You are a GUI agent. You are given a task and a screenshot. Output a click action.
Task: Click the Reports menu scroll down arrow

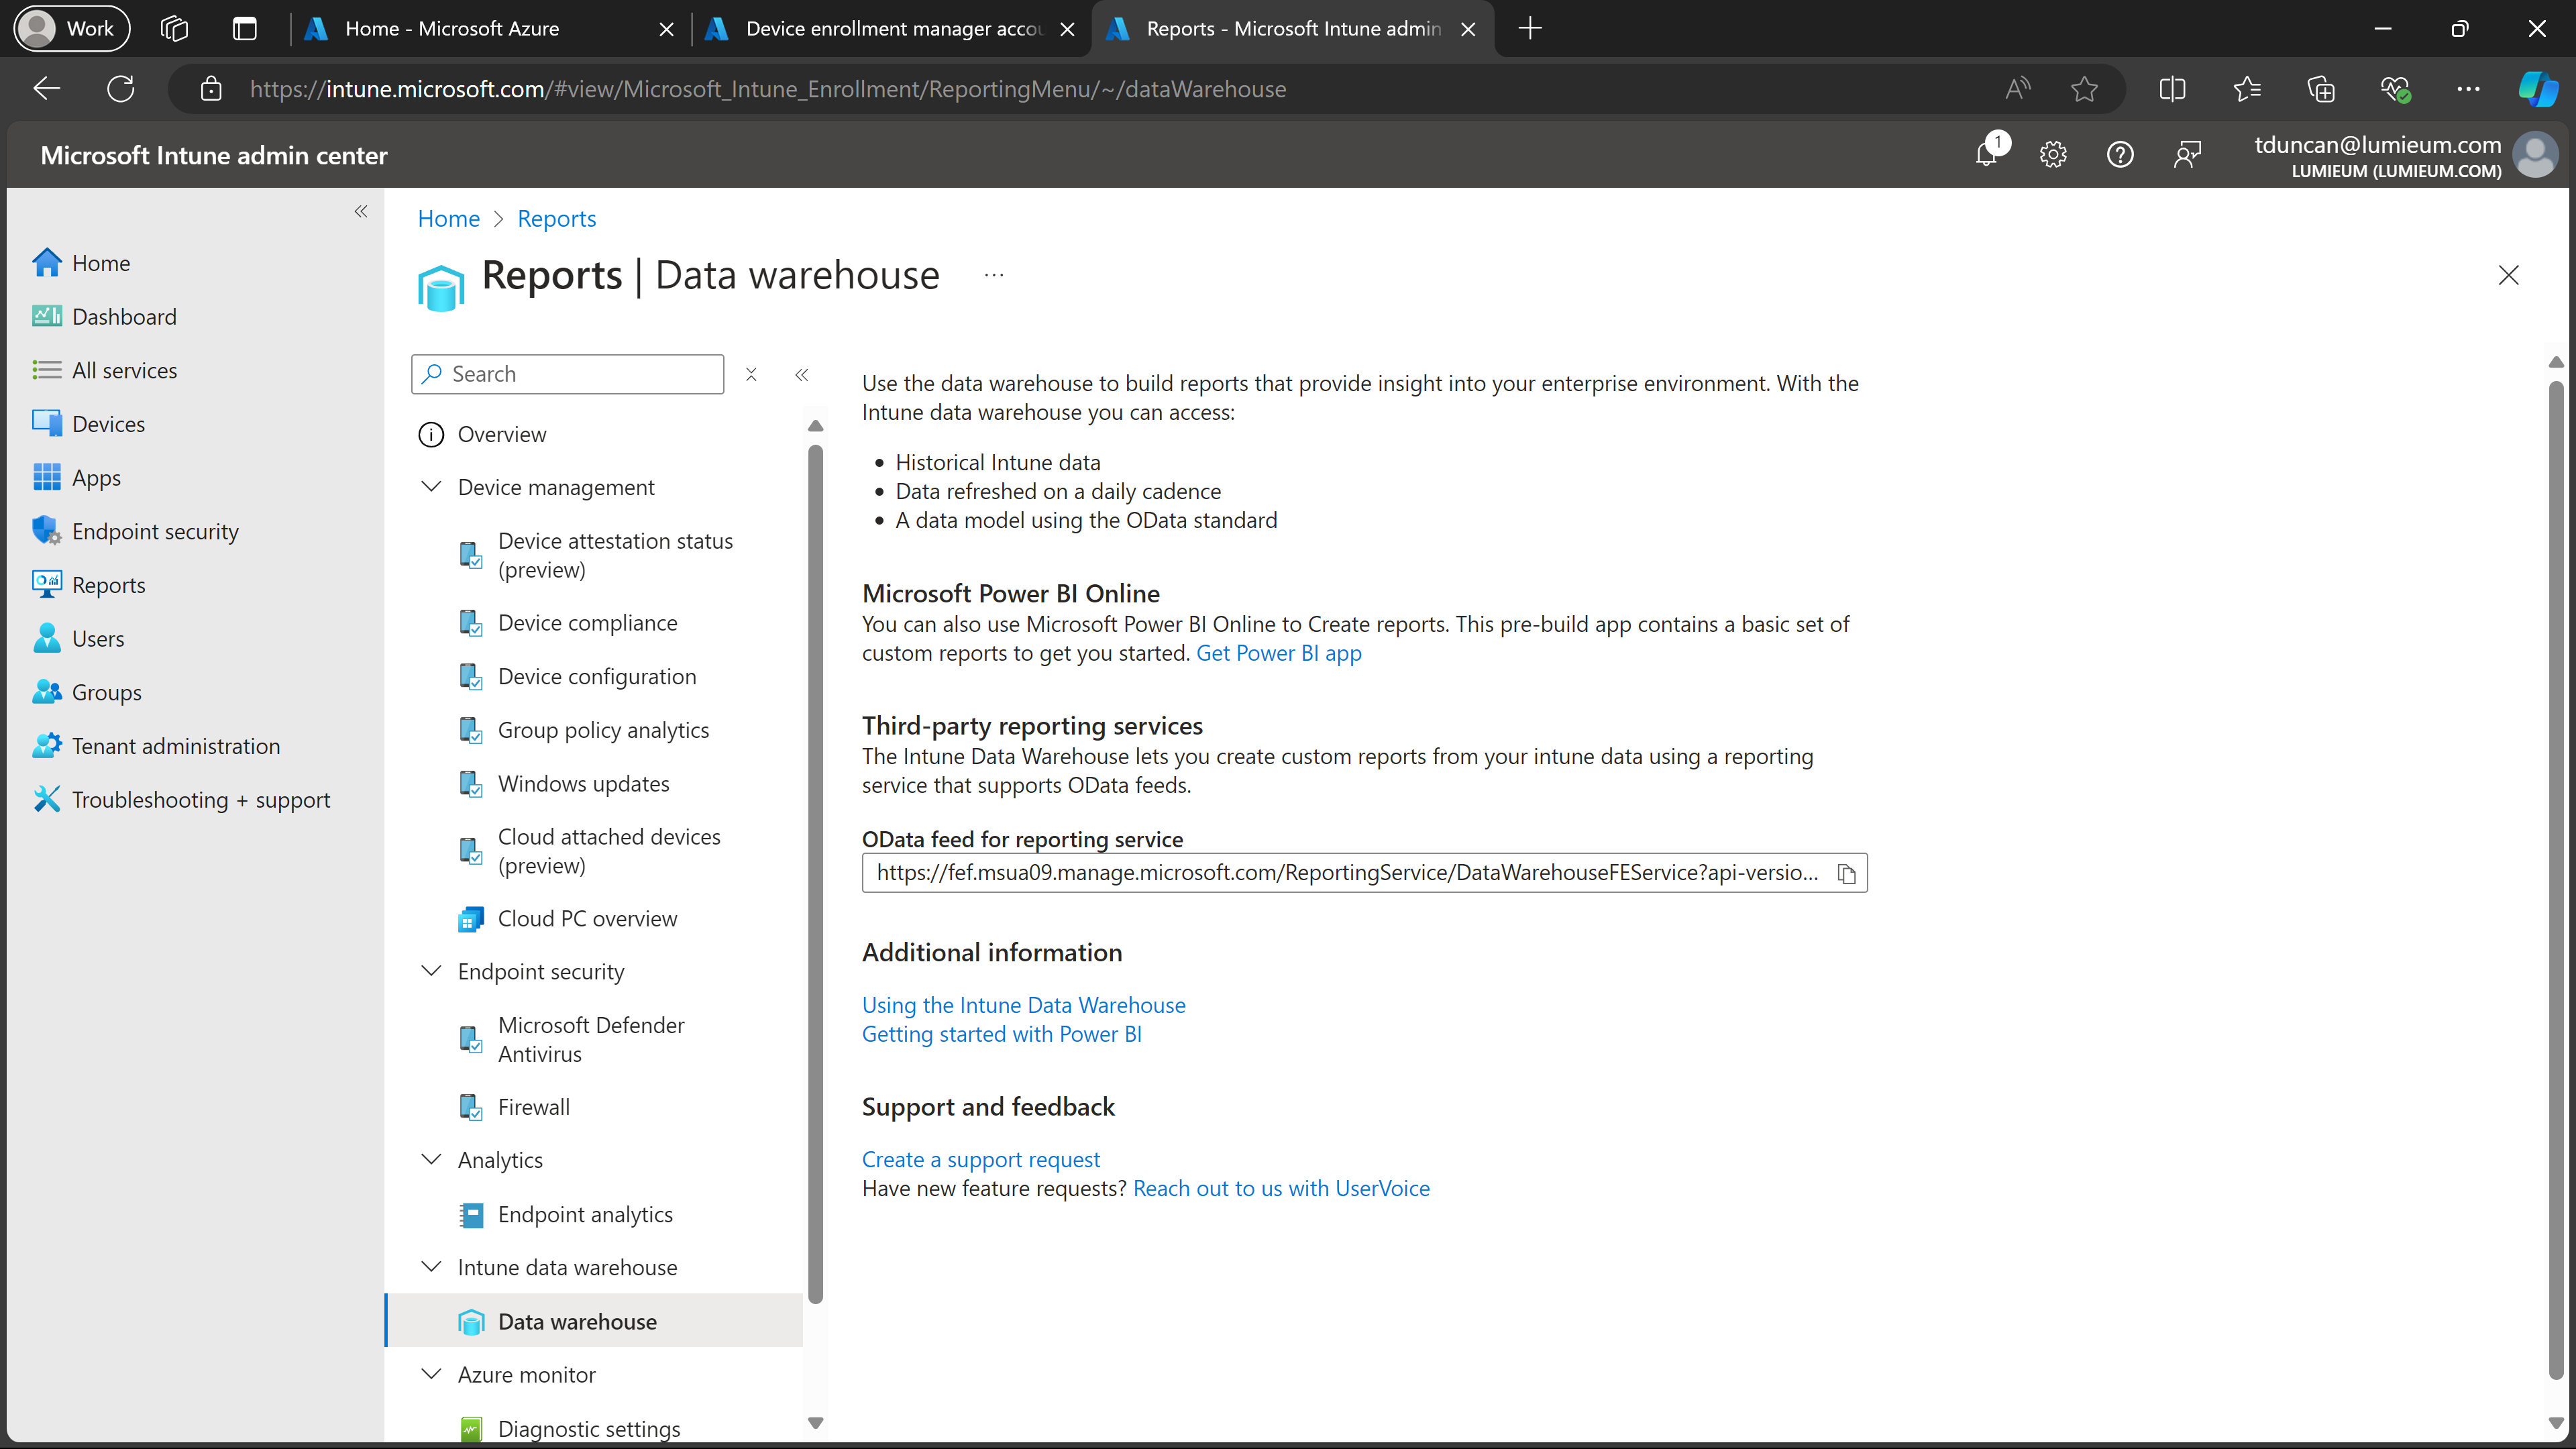coord(815,1423)
